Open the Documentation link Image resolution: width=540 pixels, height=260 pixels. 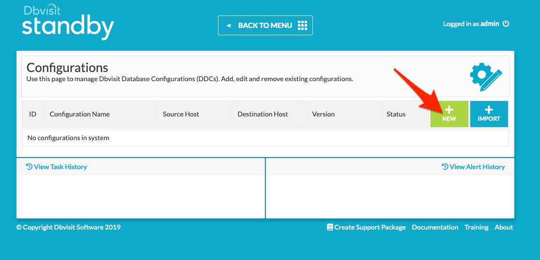click(435, 227)
